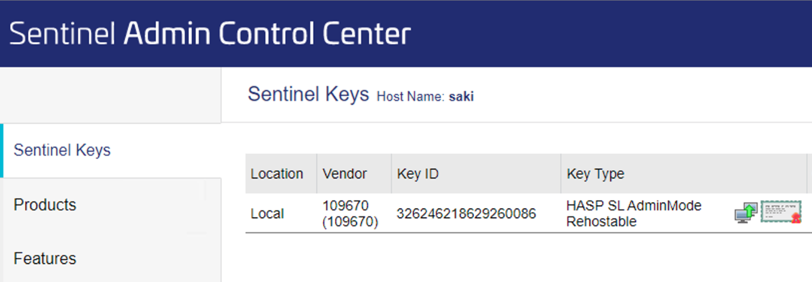The height and width of the screenshot is (282, 812).
Task: Click the Host Name label
Action: tap(410, 96)
